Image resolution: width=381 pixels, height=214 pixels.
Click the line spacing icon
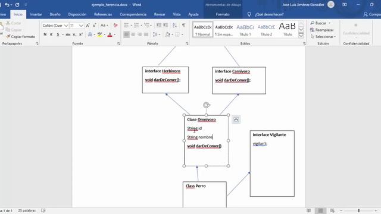(155, 34)
